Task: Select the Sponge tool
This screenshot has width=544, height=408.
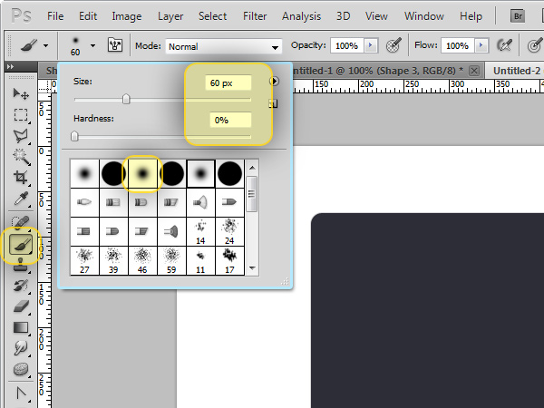Action: tap(21, 369)
